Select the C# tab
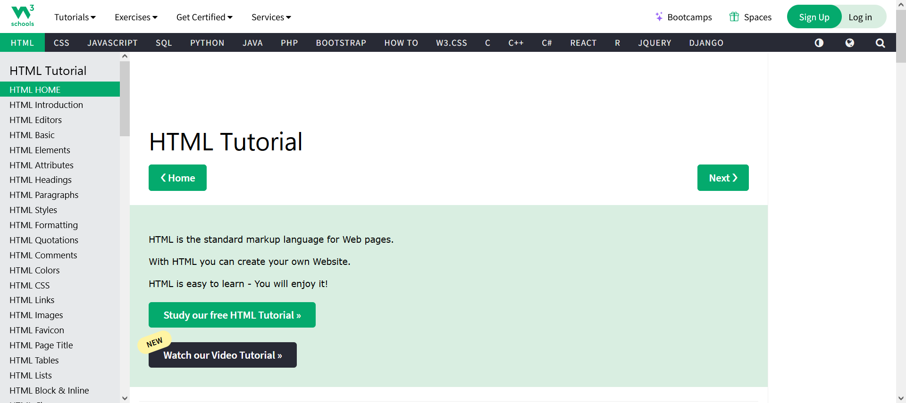The image size is (906, 403). 547,42
